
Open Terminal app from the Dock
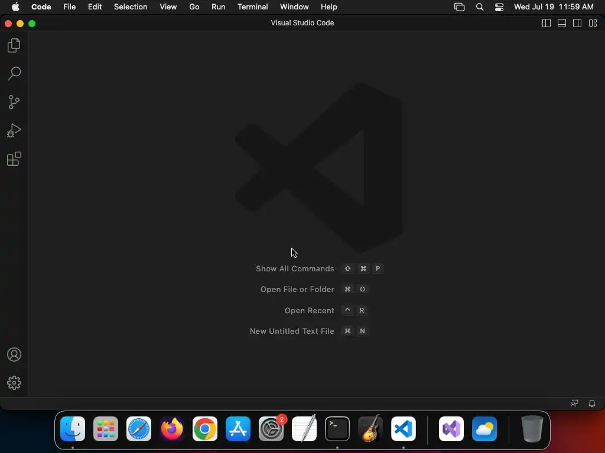coord(337,429)
